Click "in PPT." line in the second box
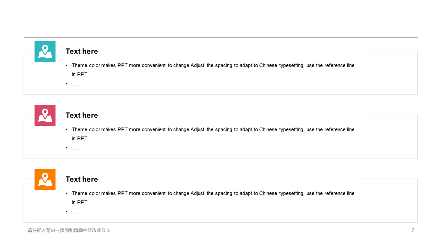This screenshot has height=249, width=442. (80, 138)
